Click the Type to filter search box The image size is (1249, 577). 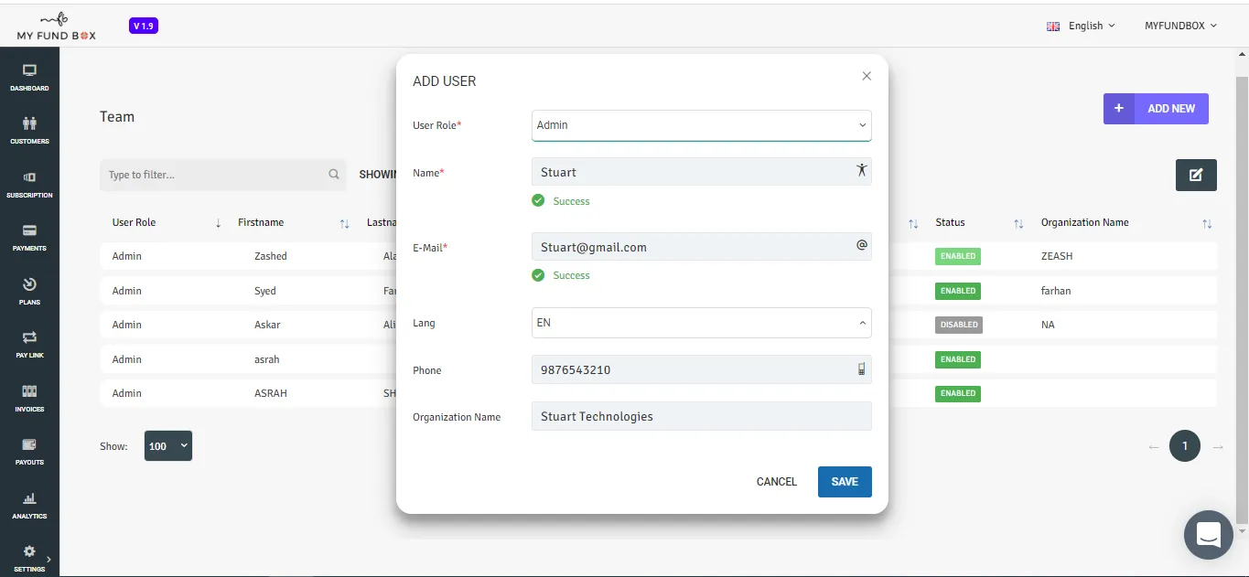(223, 175)
